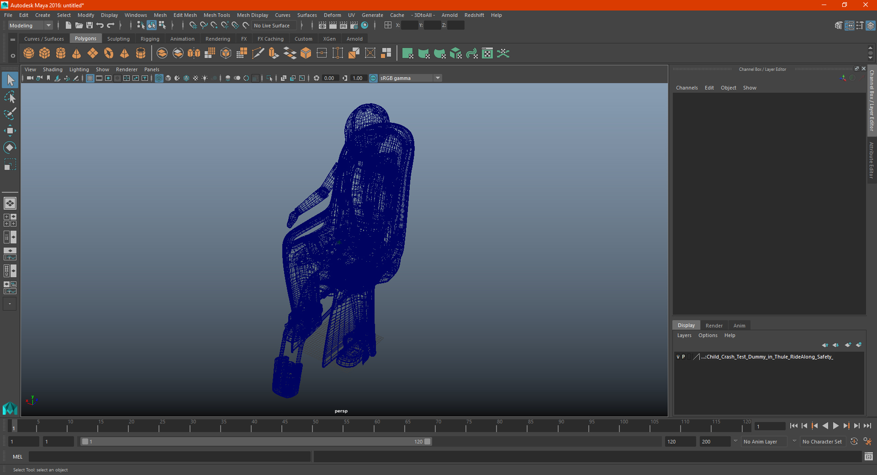Screen dimensions: 877x475
Task: Create a polygon cone from shelf
Action: pyautogui.click(x=77, y=53)
